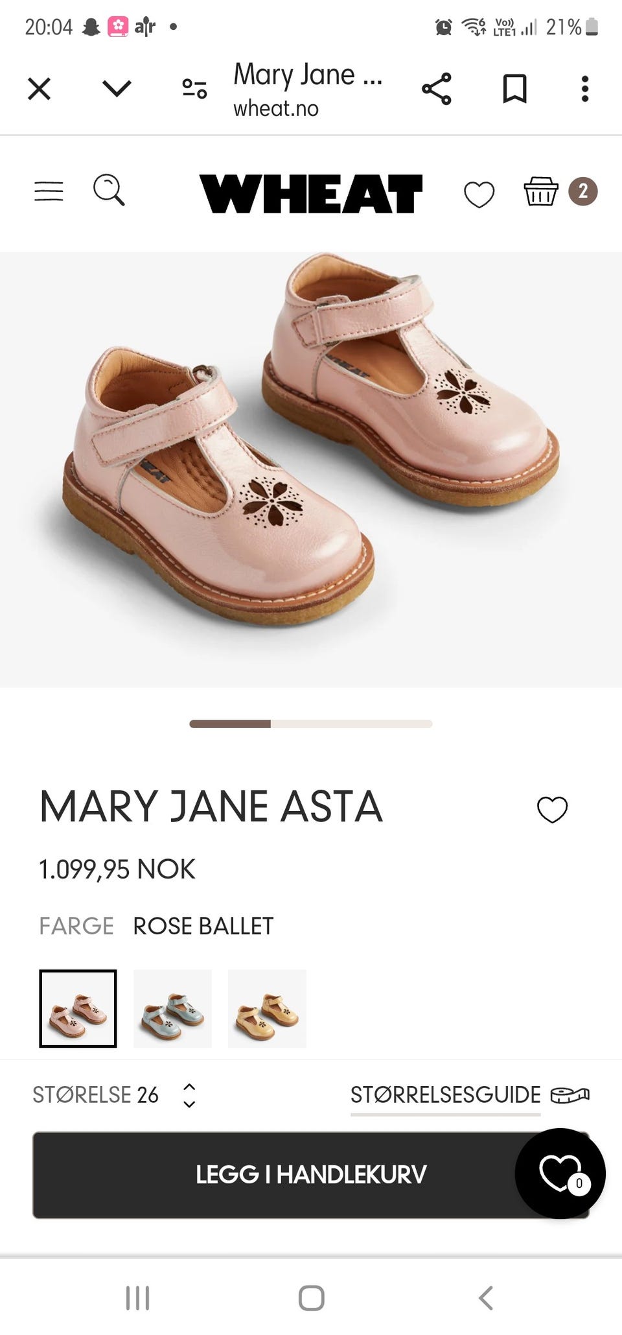Viewport: 622px width, 1335px height.
Task: Collapse custom tab with down chevron
Action: tap(117, 89)
